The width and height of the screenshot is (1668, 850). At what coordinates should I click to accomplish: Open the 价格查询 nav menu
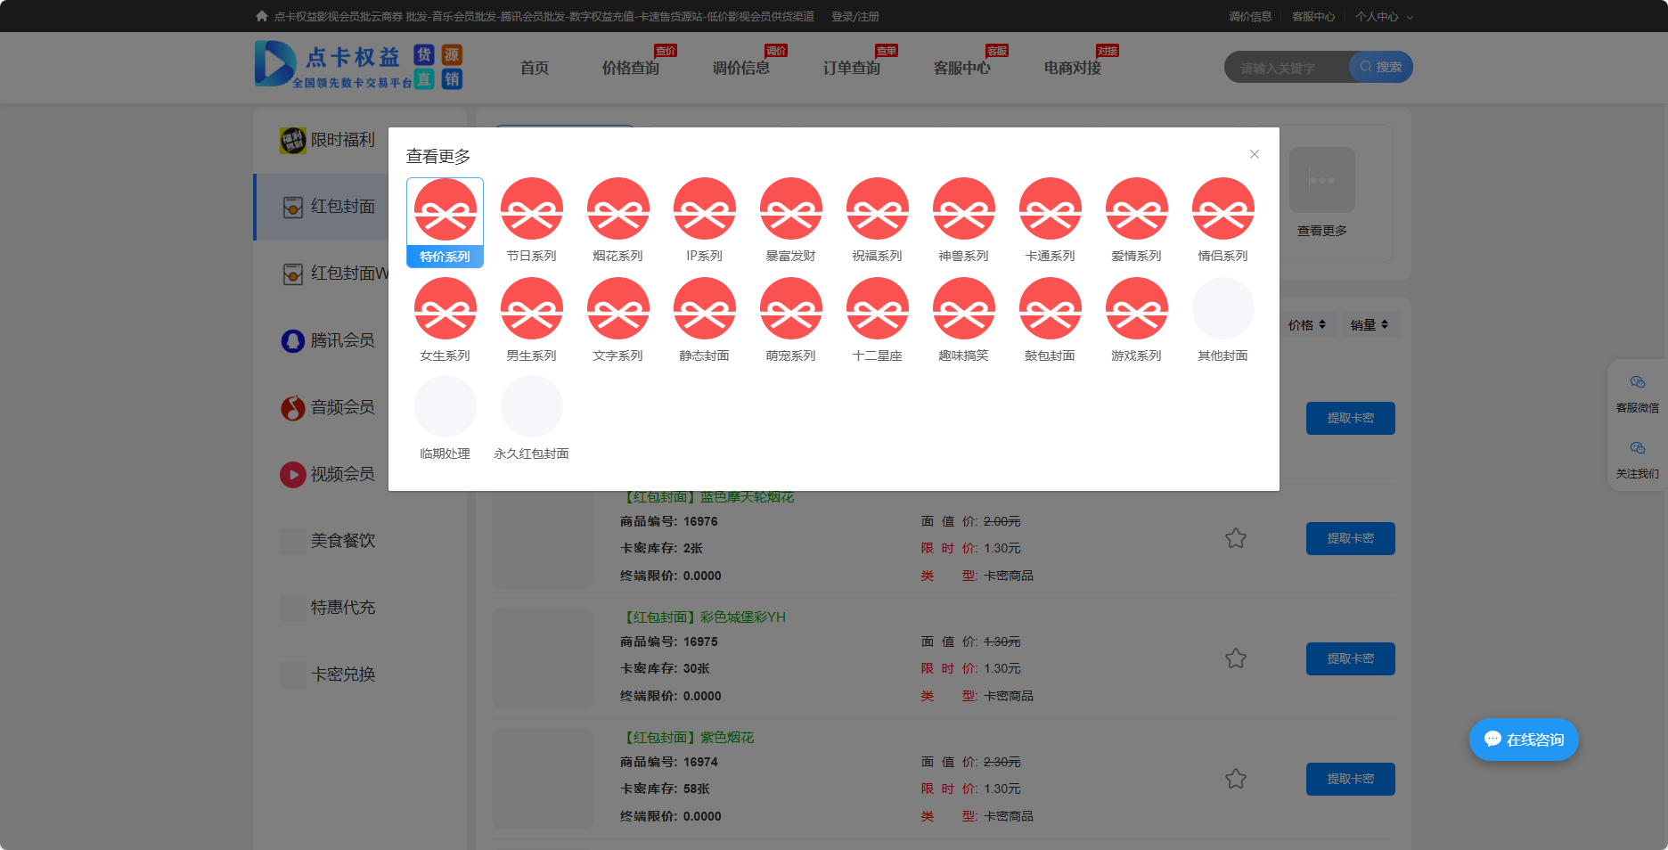[630, 68]
